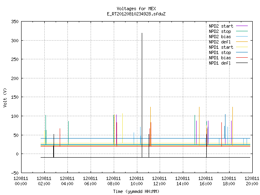Click the green NPD2 stop spike at 15:00
This screenshot has width=260, height=195.
195,130
